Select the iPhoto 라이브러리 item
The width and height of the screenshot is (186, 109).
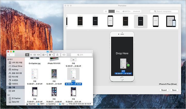coord(54,63)
